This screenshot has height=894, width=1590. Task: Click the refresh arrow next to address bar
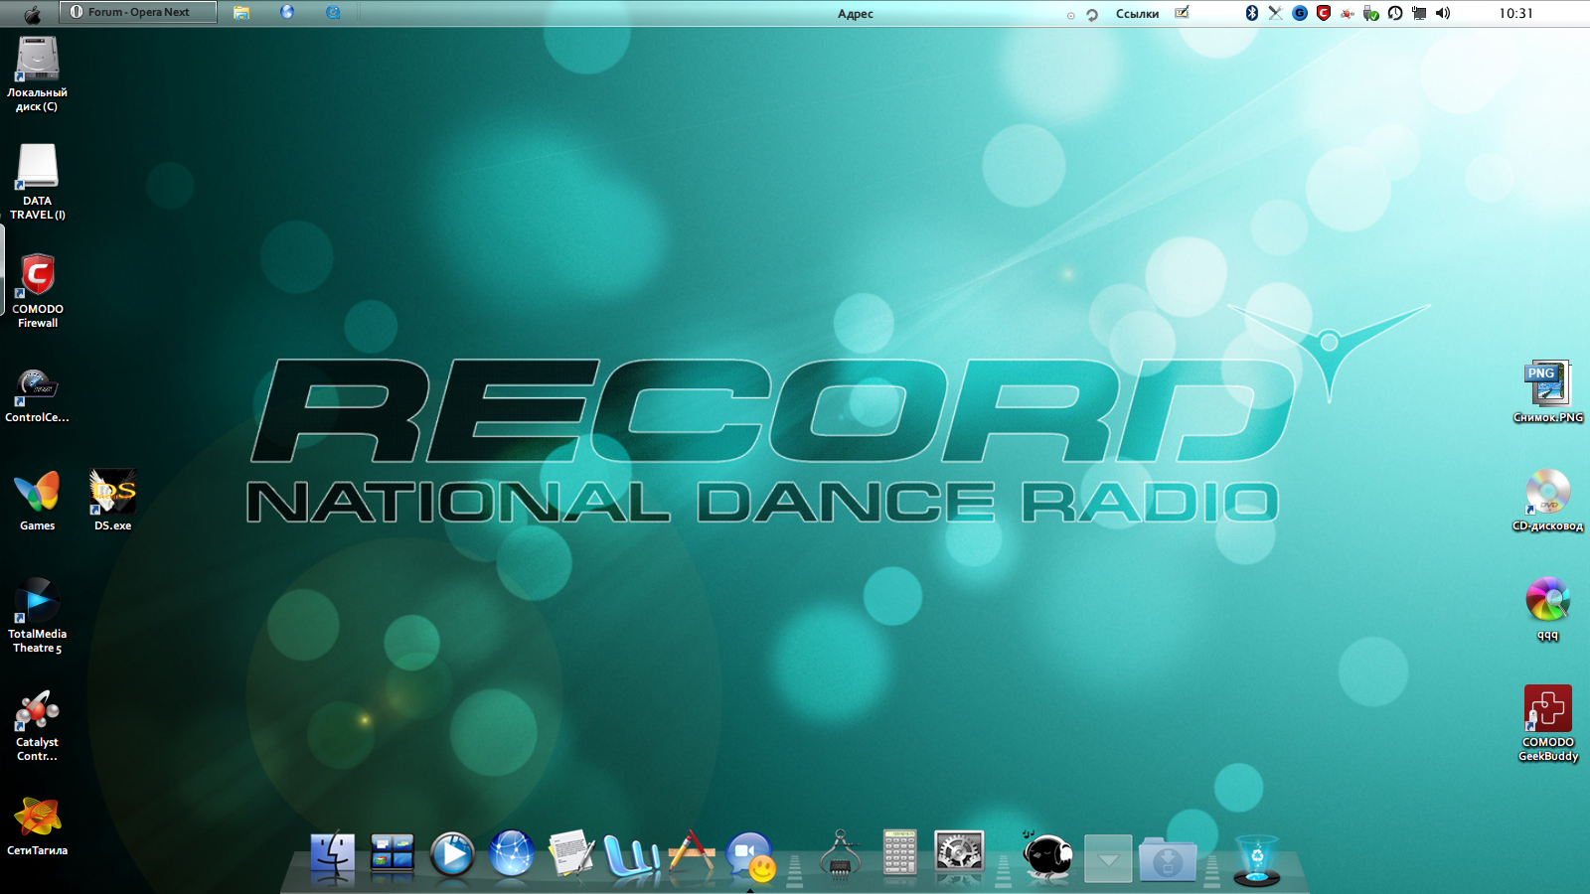click(1092, 15)
